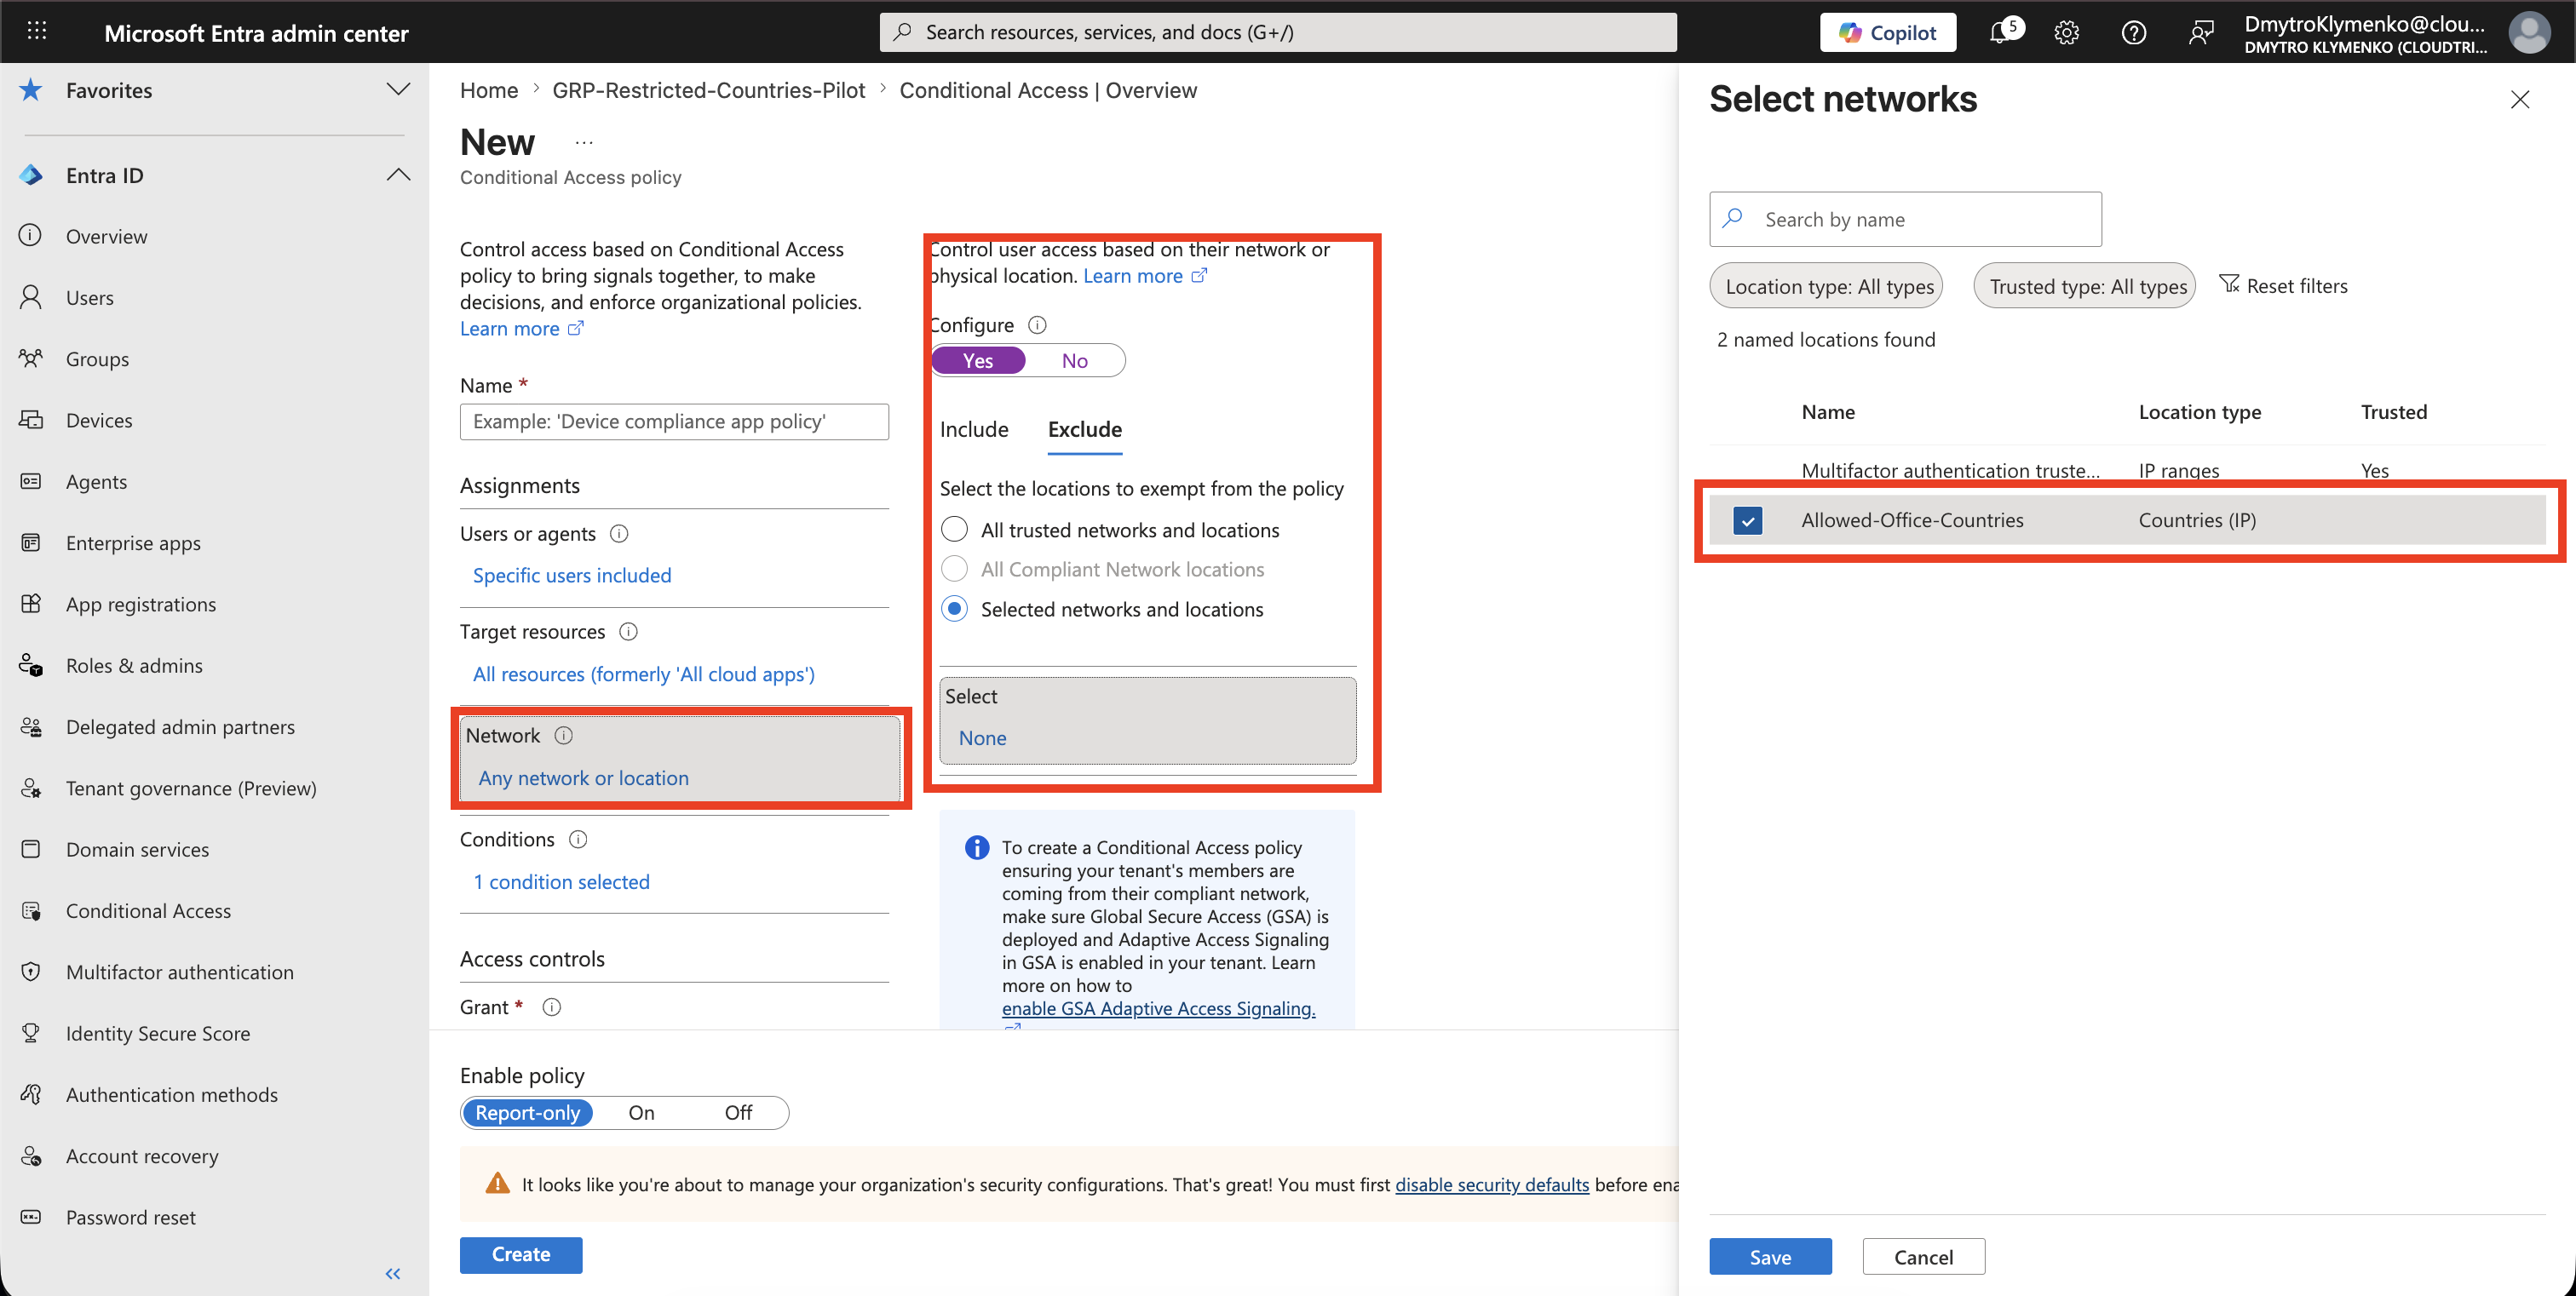Click the Multifactor authentication shield icon

coord(31,972)
